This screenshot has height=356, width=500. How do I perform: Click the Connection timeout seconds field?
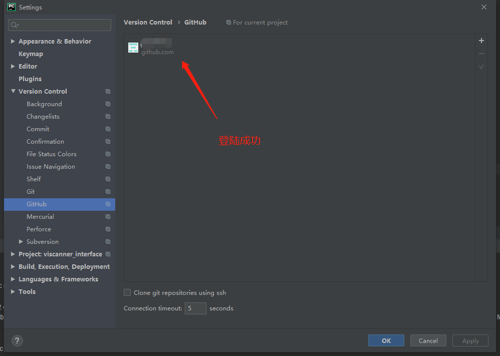[x=195, y=308]
